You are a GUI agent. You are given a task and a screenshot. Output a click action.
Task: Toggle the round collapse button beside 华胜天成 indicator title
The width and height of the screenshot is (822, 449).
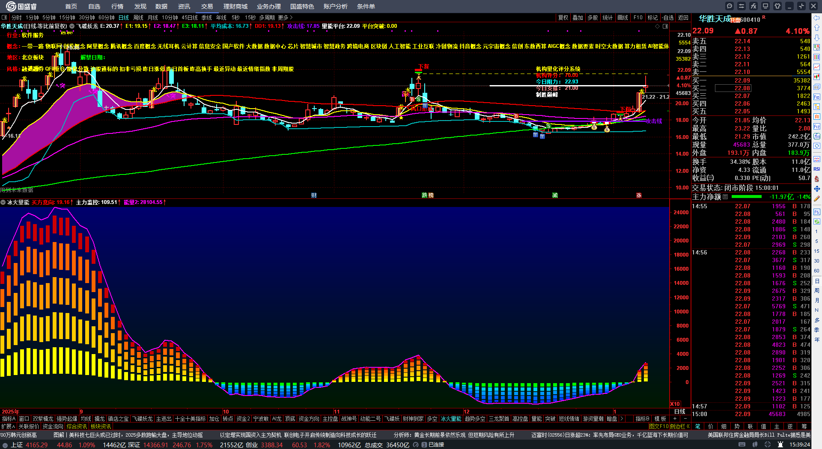[72, 26]
